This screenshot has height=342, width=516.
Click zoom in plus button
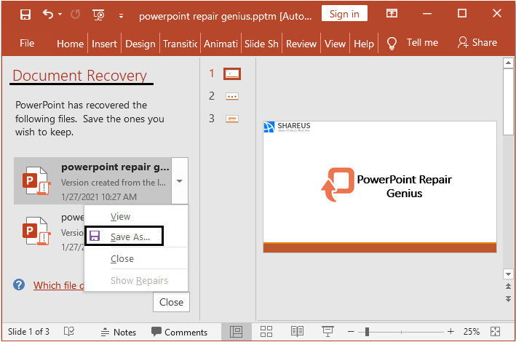tap(450, 332)
